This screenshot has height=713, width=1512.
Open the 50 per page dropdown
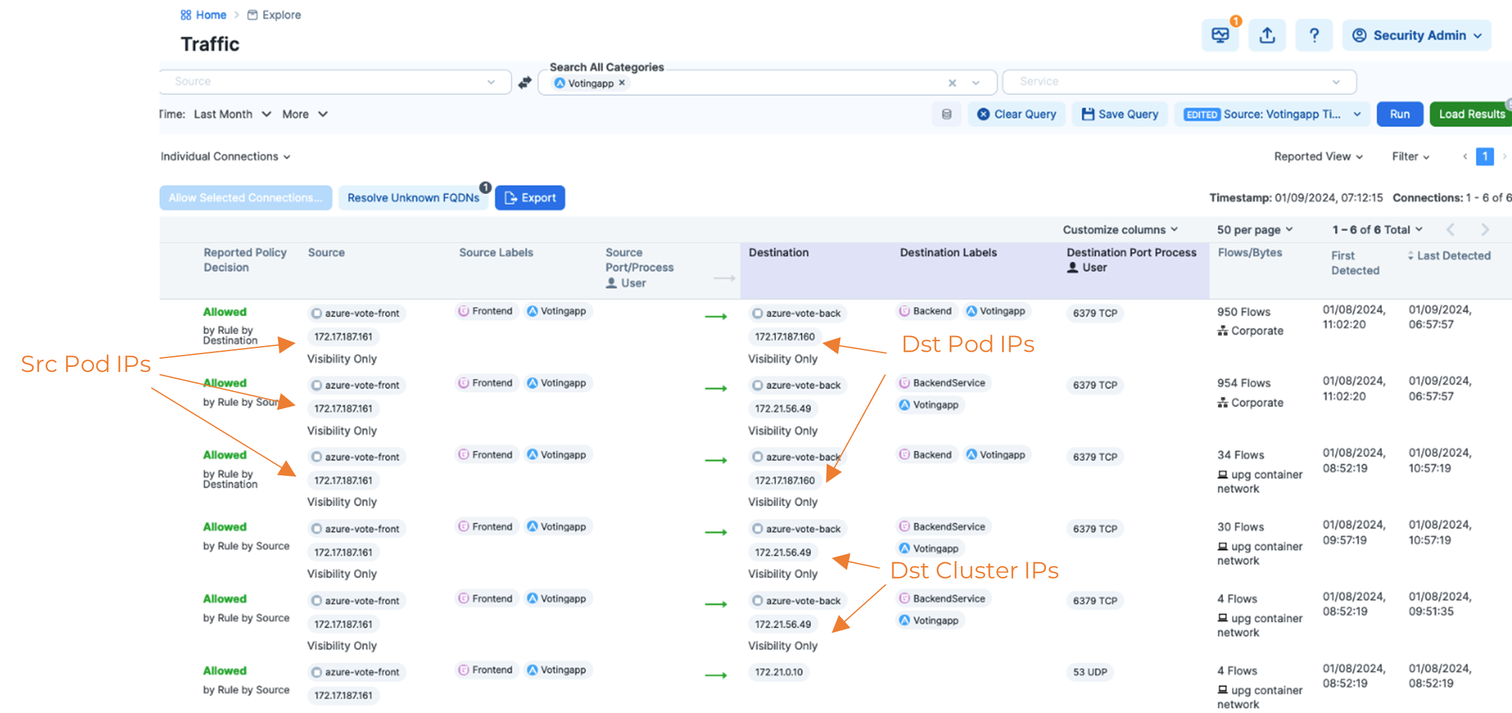[x=1254, y=229]
